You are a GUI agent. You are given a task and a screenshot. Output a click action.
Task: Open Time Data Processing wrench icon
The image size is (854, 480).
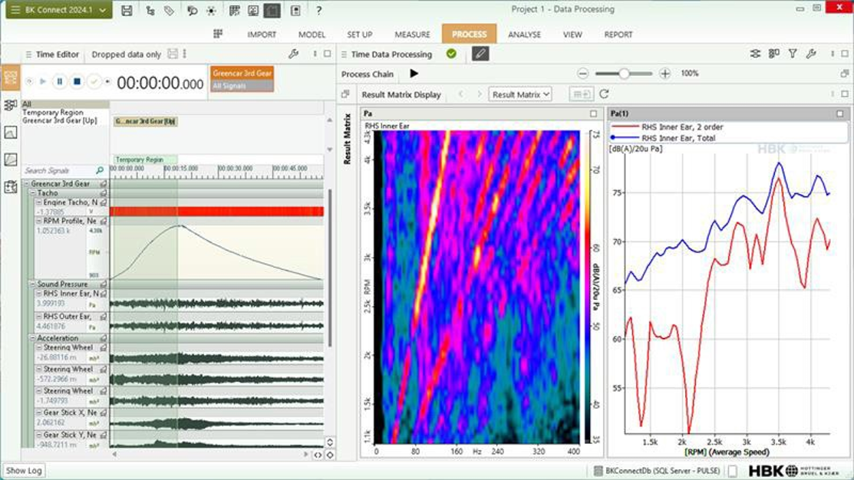coord(811,54)
